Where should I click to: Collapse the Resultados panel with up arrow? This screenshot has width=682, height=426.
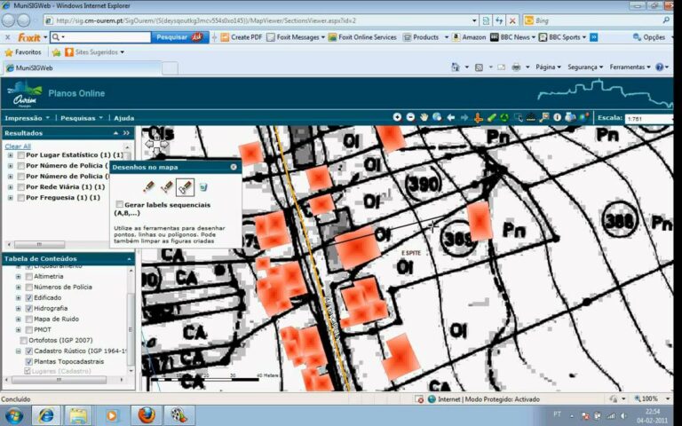pos(115,133)
